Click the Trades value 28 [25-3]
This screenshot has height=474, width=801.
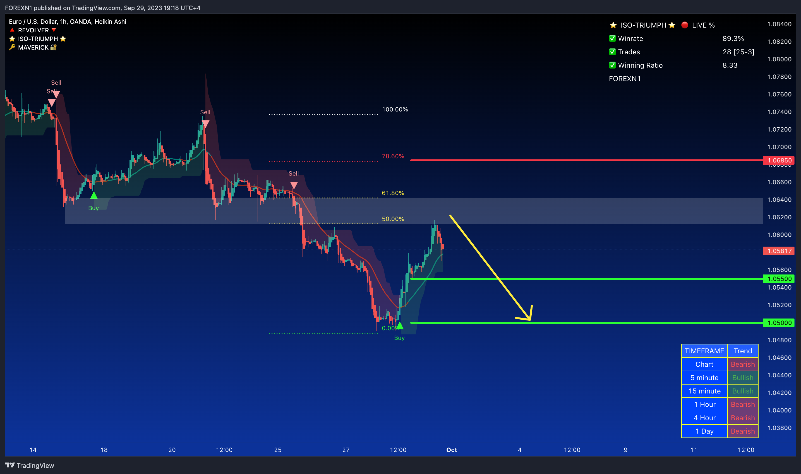point(738,52)
